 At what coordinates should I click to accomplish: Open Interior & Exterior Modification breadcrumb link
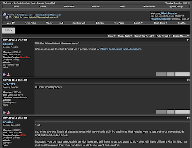click(x=48, y=15)
